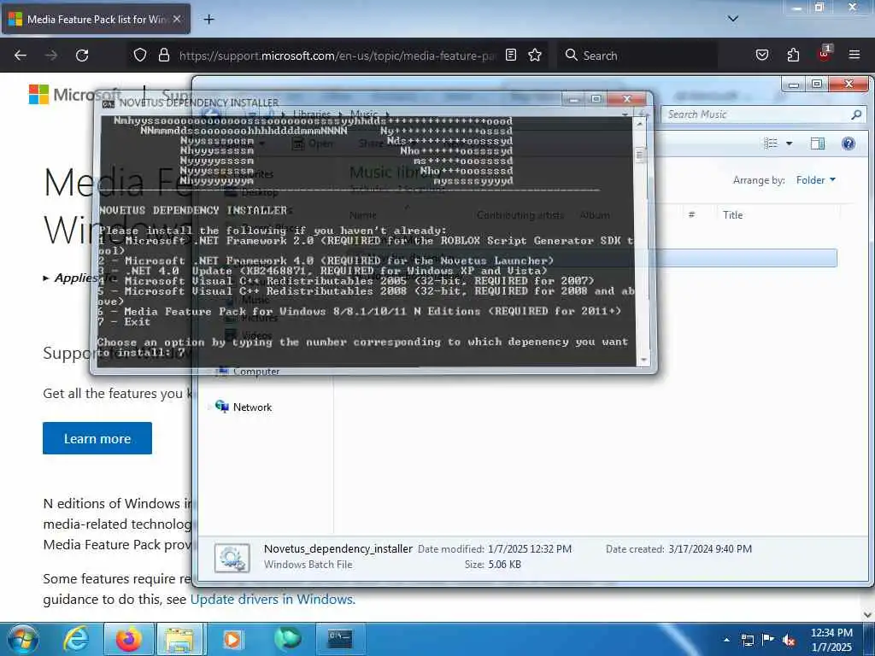Click the search magnifier in Explorer
This screenshot has width=875, height=656.
pos(856,114)
